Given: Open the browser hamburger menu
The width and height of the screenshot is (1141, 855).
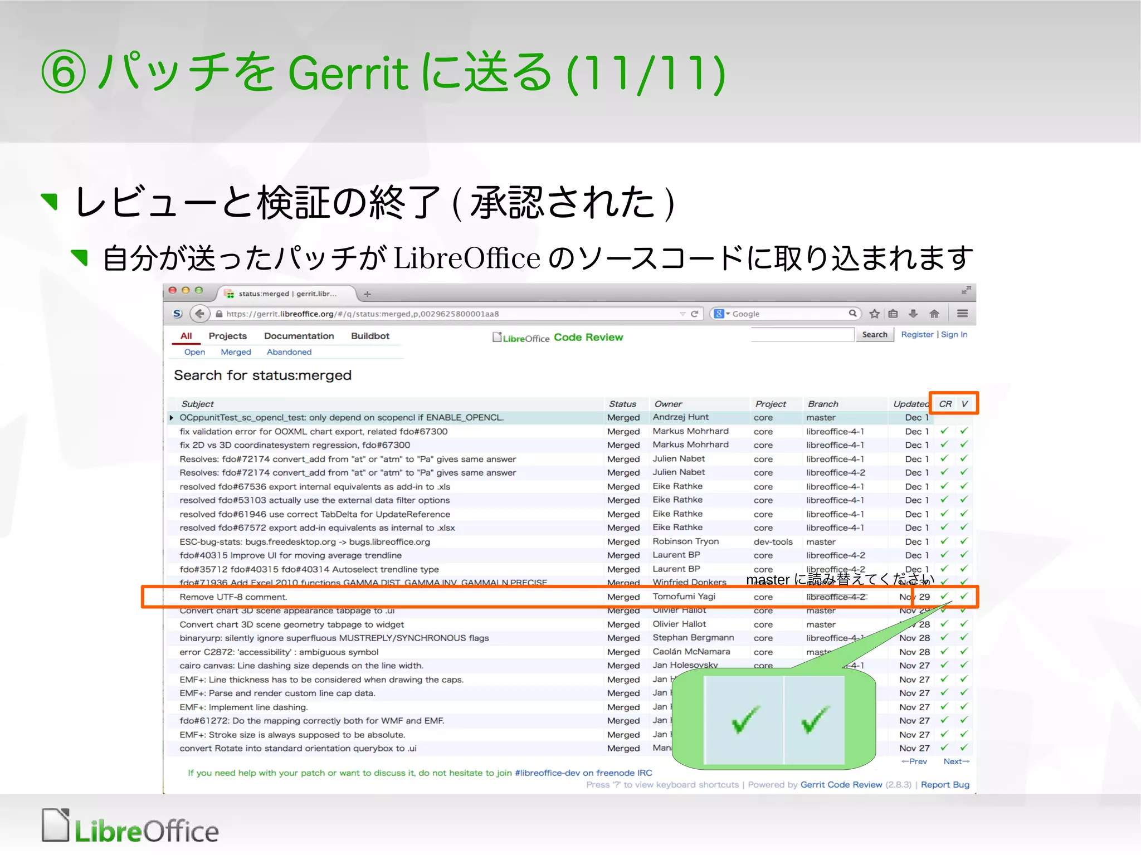Looking at the screenshot, I should point(962,314).
